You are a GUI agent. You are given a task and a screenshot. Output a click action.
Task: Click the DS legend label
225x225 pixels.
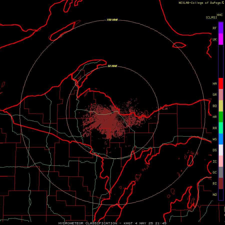point(214,150)
